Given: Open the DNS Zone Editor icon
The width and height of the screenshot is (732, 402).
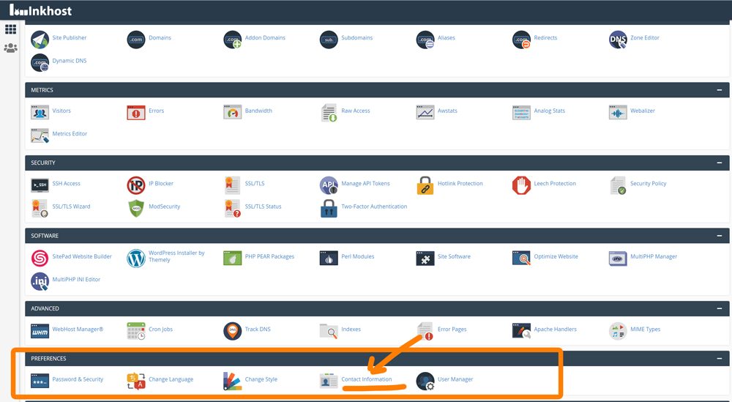Looking at the screenshot, I should (618, 40).
